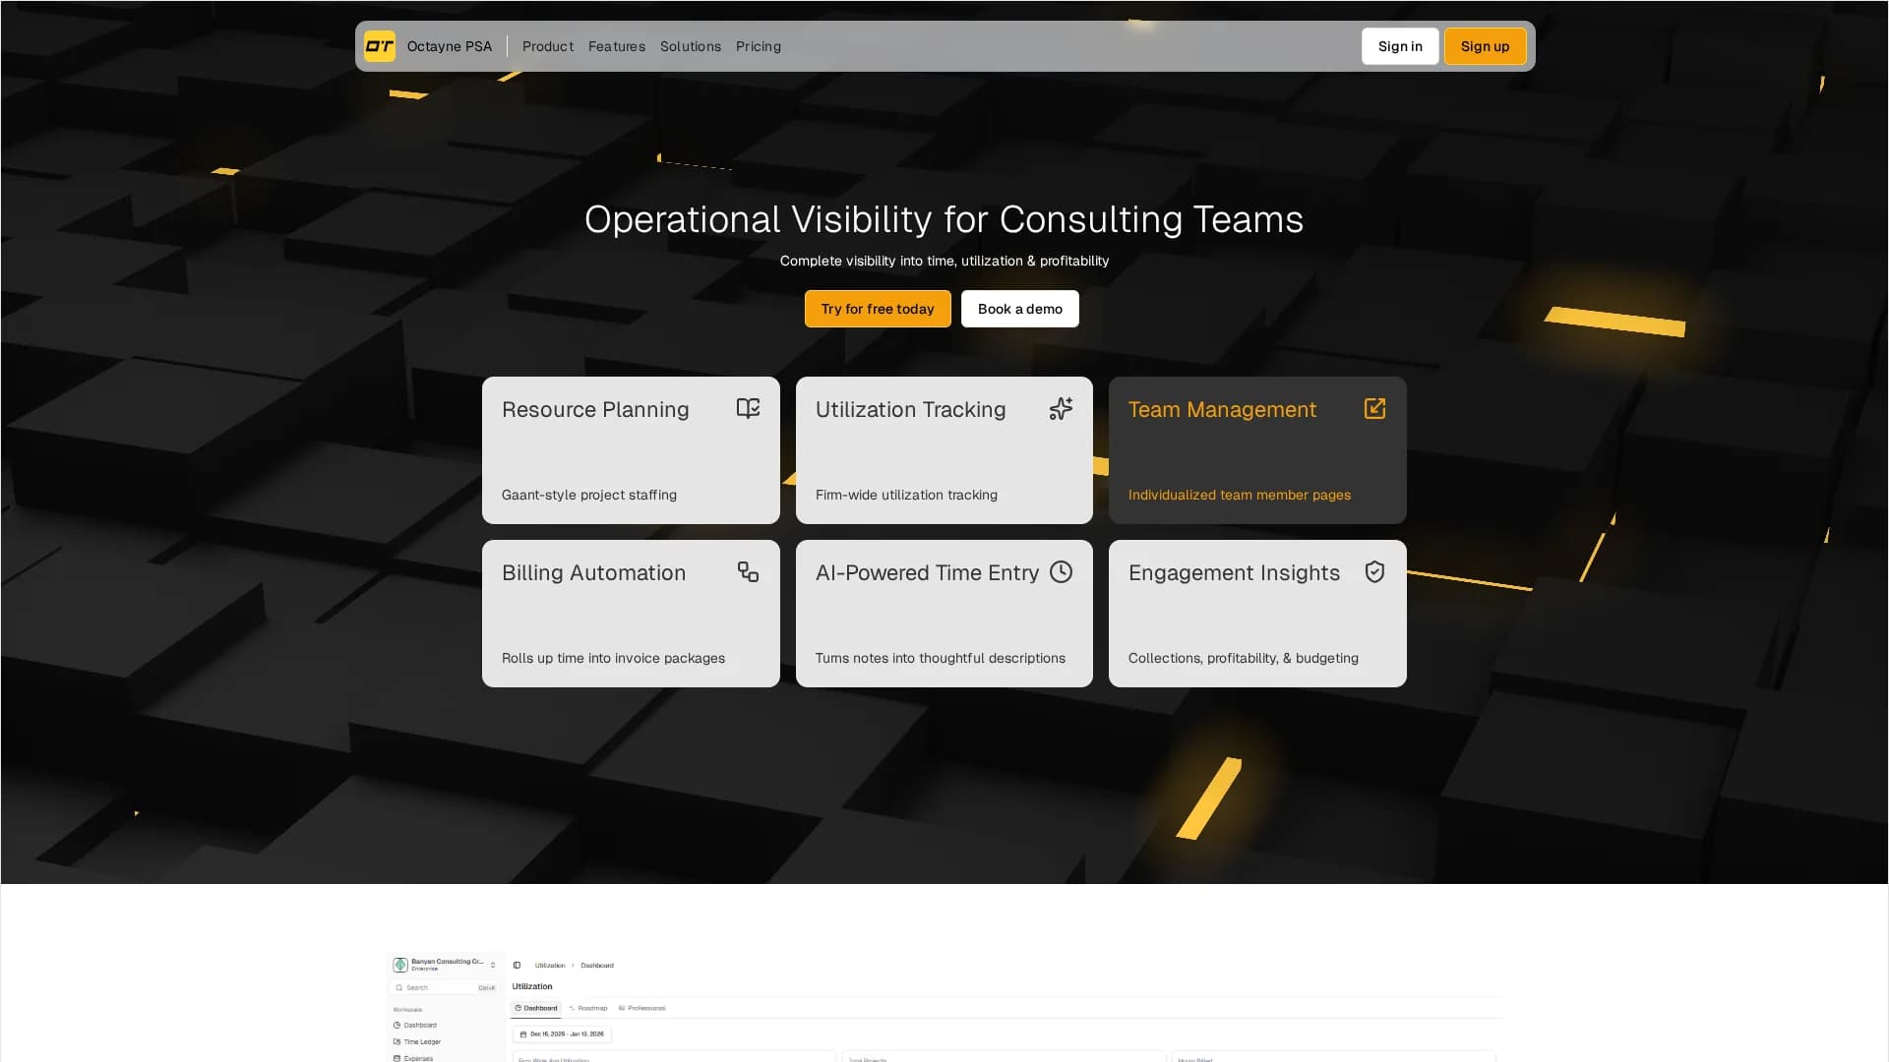Click the 'Operational Visibility for Consulting Teams' headline
This screenshot has width=1889, height=1062.
click(944, 219)
